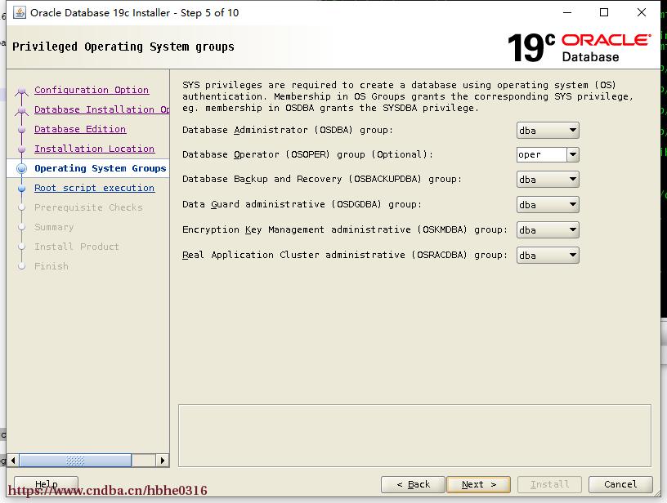The height and width of the screenshot is (503, 667).
Task: Click the Oracle 19c Database logo
Action: pyautogui.click(x=579, y=47)
